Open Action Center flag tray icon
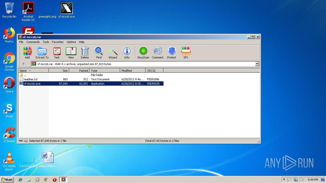The image size is (326, 183). [290, 180]
